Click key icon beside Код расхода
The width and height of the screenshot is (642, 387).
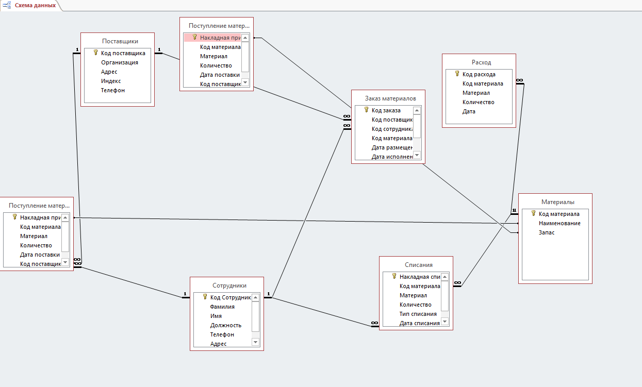[x=457, y=74]
